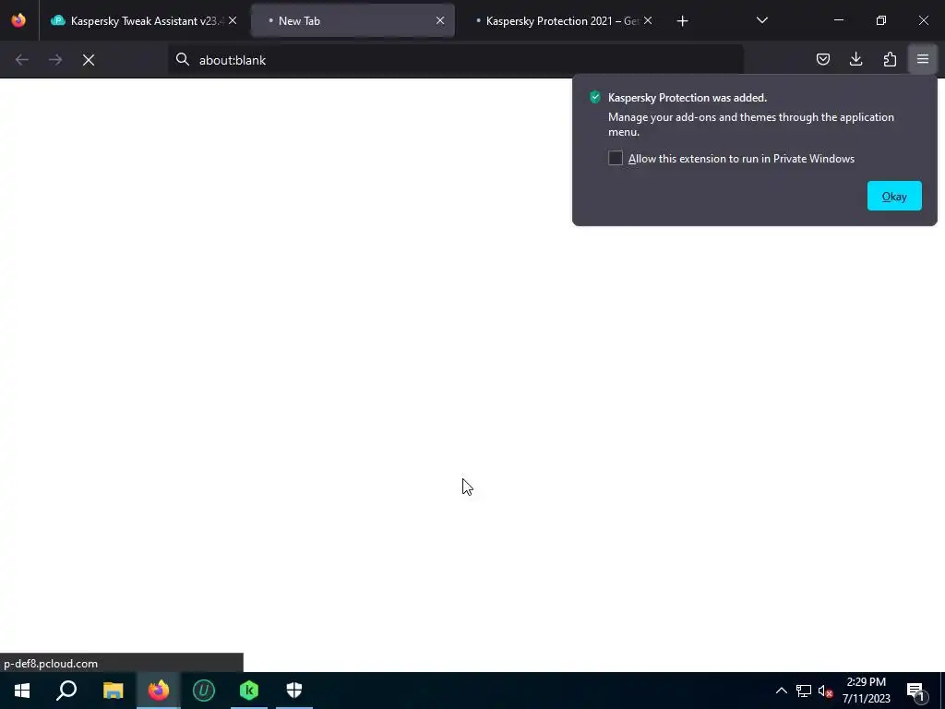Click the Kaspersky Protection was added heading
Image resolution: width=945 pixels, height=709 pixels.
pyautogui.click(x=687, y=98)
